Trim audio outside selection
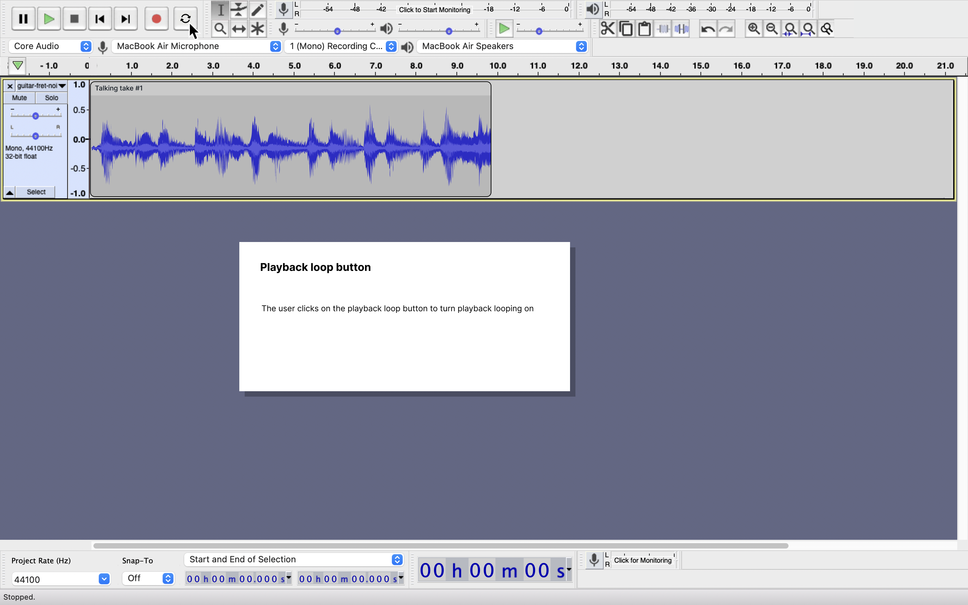968x605 pixels. (663, 29)
